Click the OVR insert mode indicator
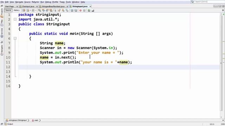The height and width of the screenshot is (126, 225). coord(223,124)
